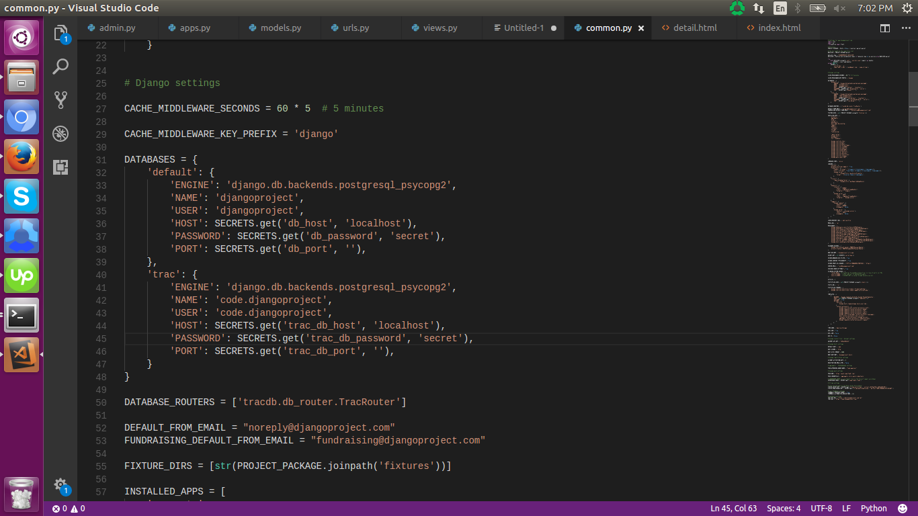Change language mode via Python selector
Screen dimensions: 918x516
point(875,509)
